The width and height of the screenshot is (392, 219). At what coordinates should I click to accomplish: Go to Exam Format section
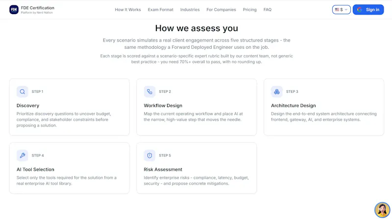(161, 9)
